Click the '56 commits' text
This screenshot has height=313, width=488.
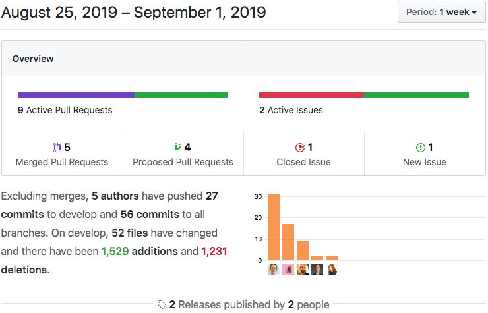point(150,214)
